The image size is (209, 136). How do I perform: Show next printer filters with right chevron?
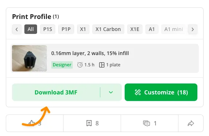click(193, 29)
